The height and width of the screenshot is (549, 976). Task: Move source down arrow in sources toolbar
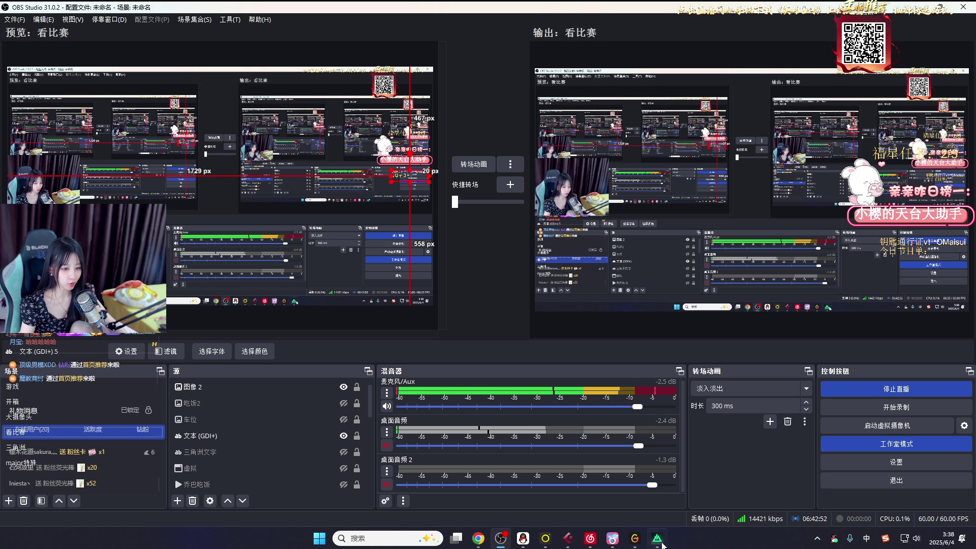[242, 501]
